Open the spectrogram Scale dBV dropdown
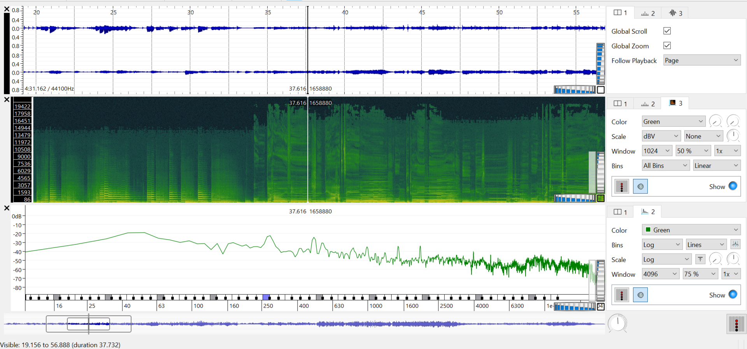The image size is (747, 349). coord(661,136)
